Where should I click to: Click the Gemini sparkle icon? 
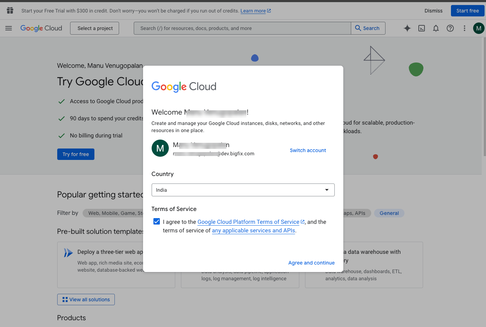click(x=407, y=28)
